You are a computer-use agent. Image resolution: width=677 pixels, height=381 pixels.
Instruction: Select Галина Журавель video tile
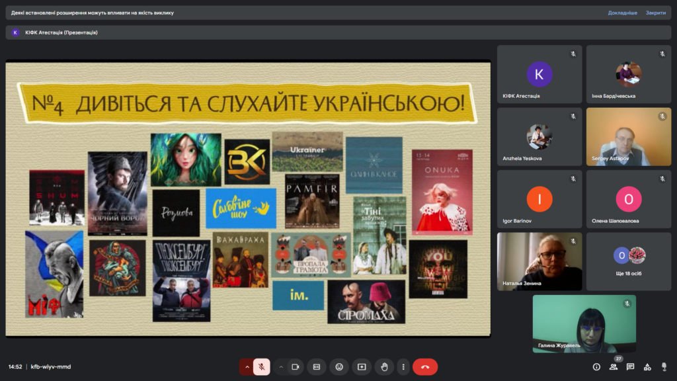point(584,324)
